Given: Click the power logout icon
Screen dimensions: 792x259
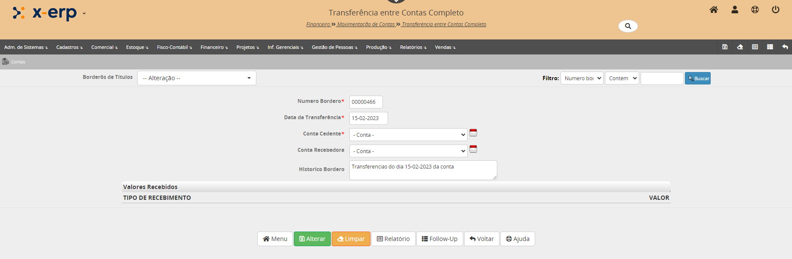Looking at the screenshot, I should click(x=776, y=10).
